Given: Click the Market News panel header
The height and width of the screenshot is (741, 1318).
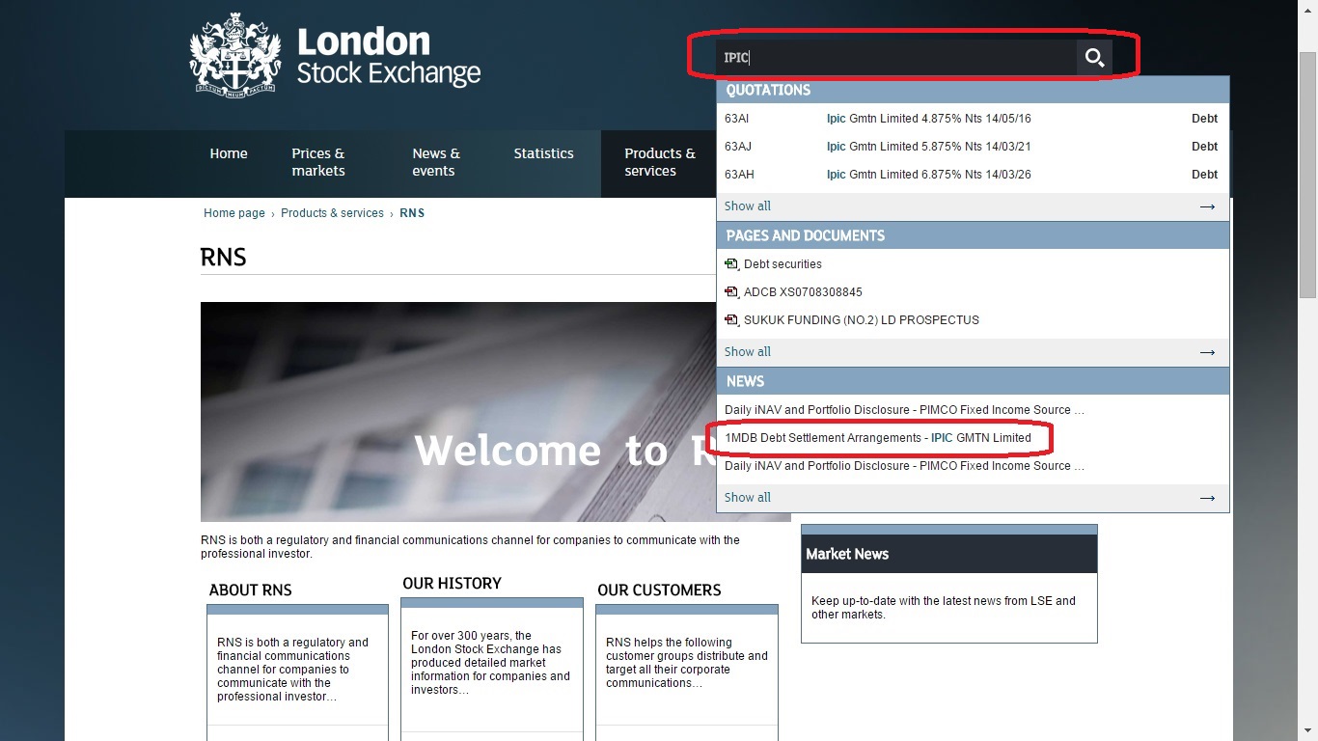Looking at the screenshot, I should pyautogui.click(x=949, y=554).
